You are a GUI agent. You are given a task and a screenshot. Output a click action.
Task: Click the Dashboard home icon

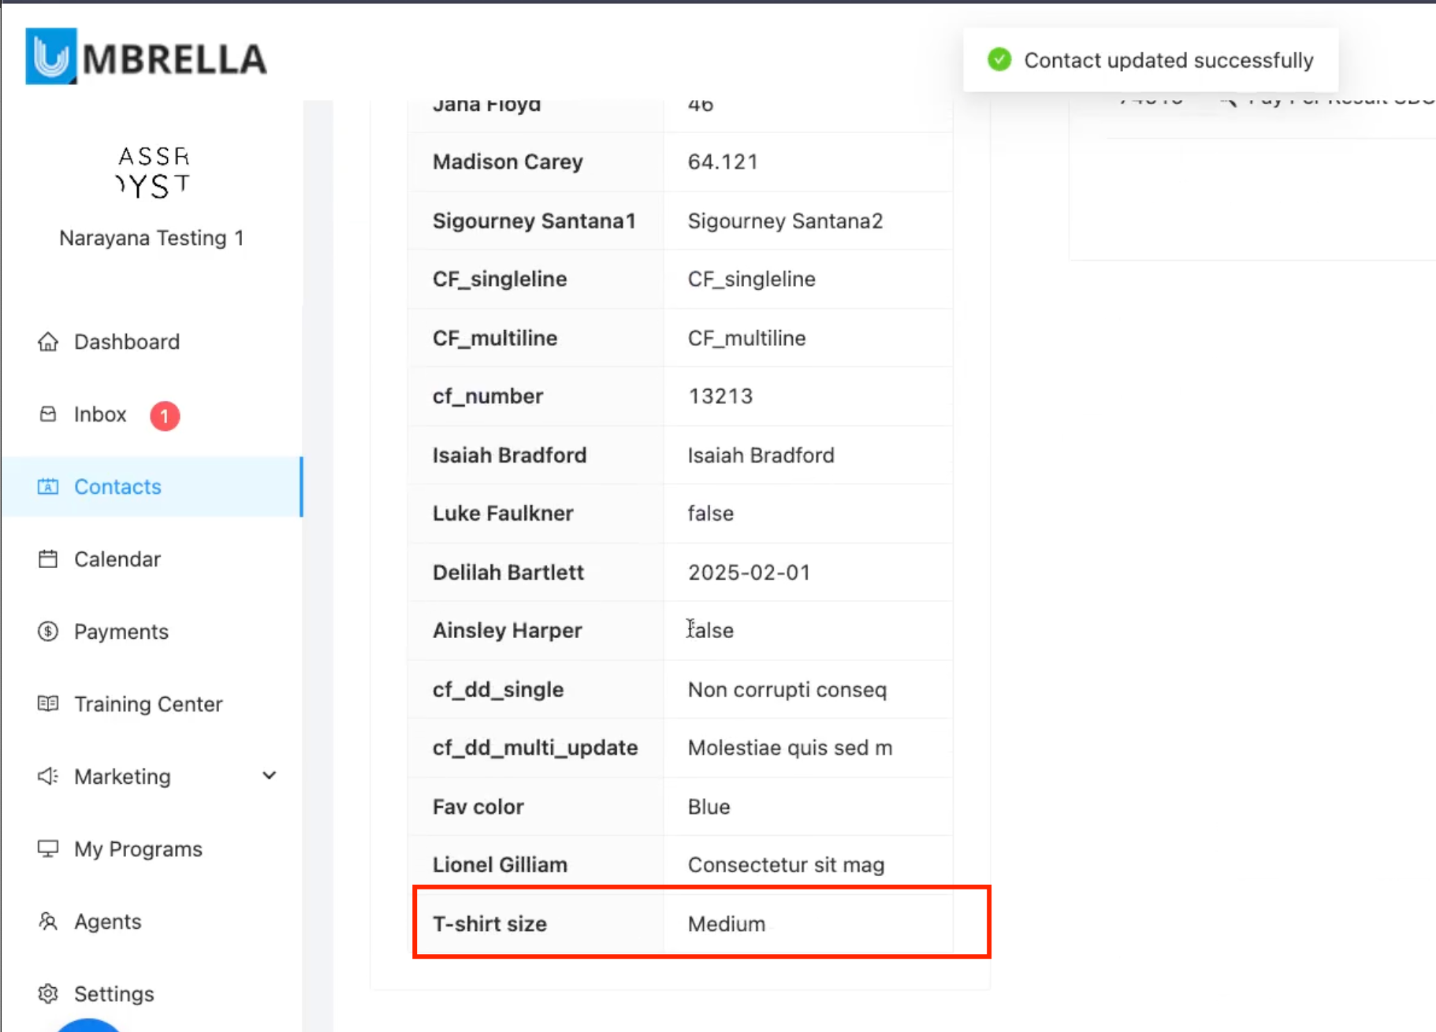point(48,341)
